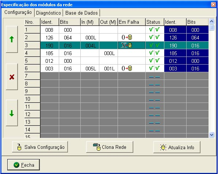Viewport: 218px width, 174px height.
Task: Click the Em Falha icon in row 2
Action: point(127,38)
